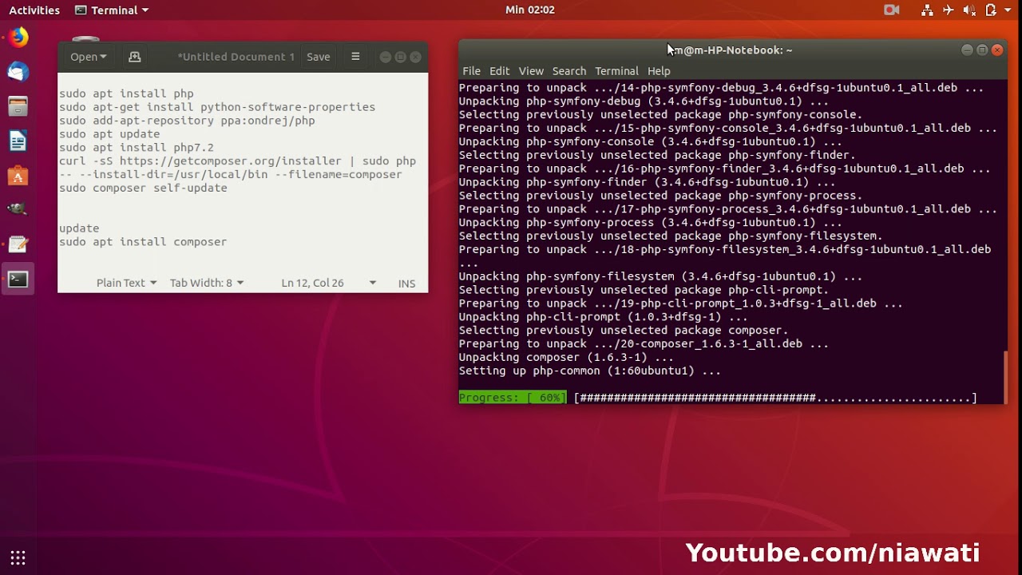Click the 'sudo apt update' line
The image size is (1022, 575).
pyautogui.click(x=109, y=134)
